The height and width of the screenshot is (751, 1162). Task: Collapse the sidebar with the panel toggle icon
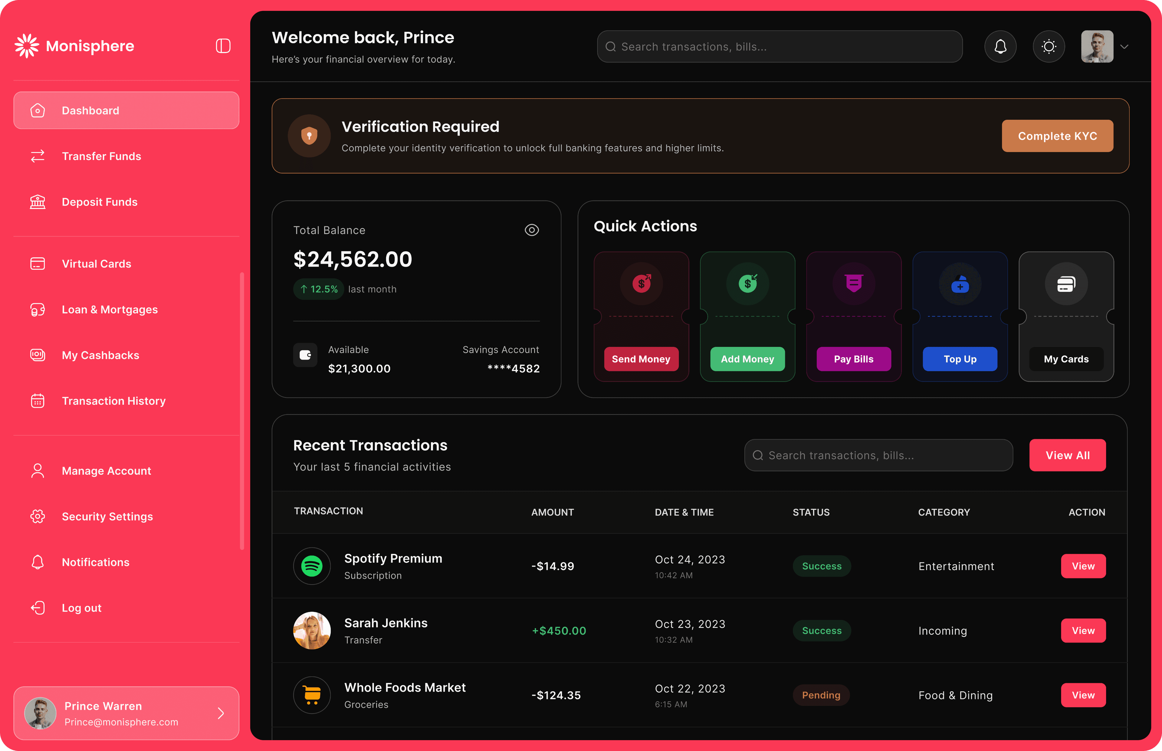[223, 45]
